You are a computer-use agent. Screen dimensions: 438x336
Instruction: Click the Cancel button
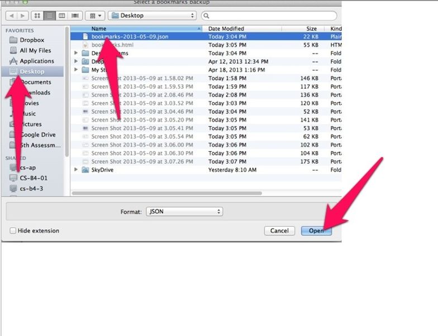coord(279,231)
